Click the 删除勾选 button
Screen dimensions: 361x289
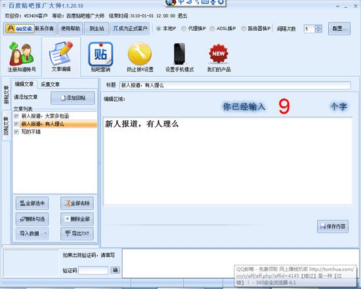(32, 219)
